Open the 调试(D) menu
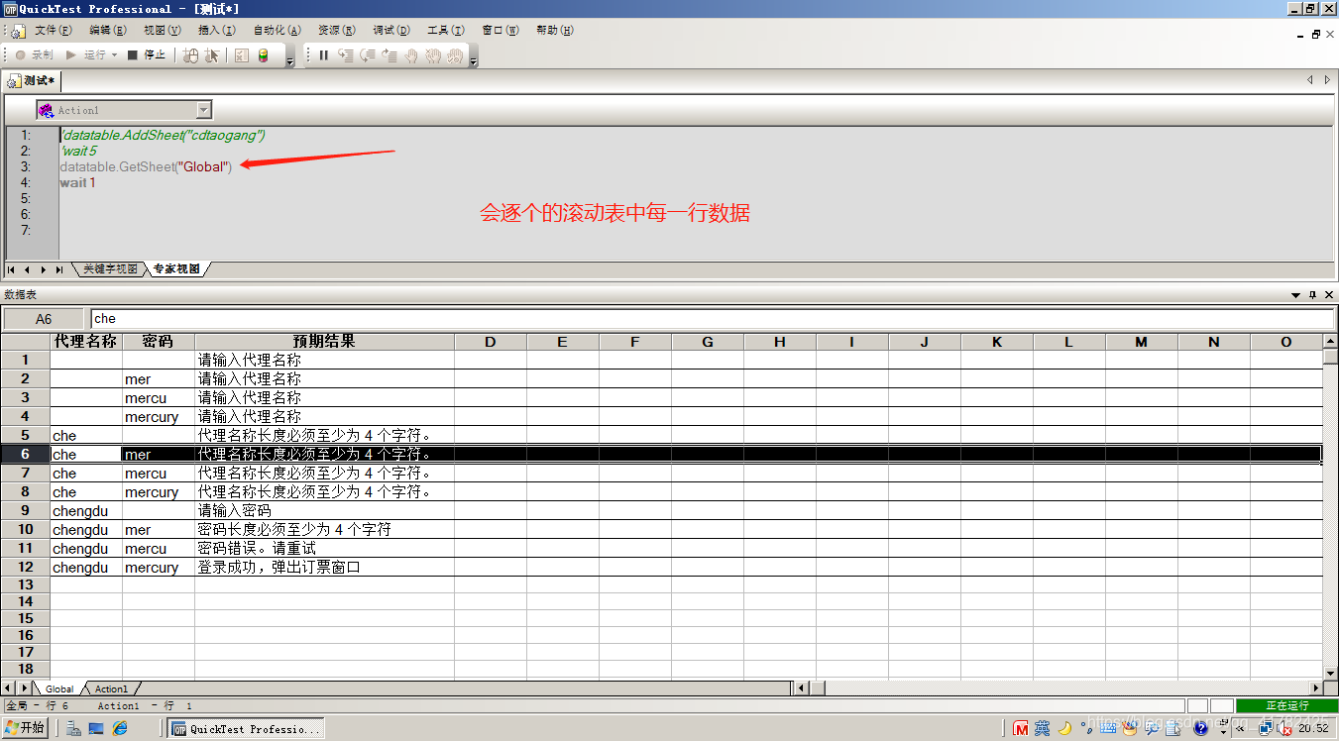Screen dimensions: 1339x741 point(391,31)
